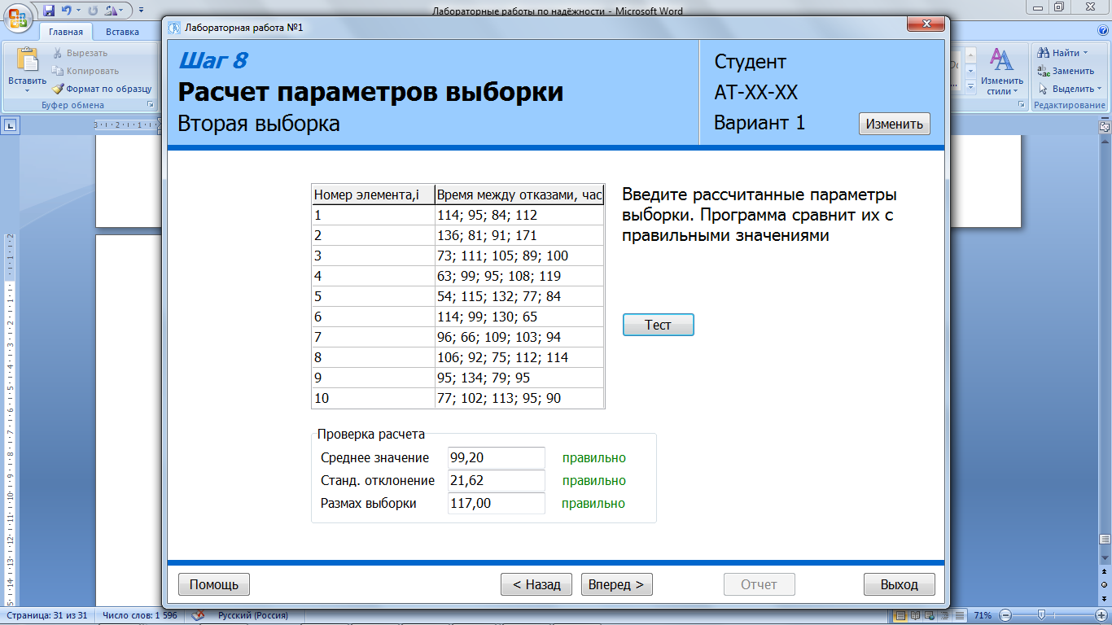Viewport: 1112px width, 625px height.
Task: Click the Вставить paste icon
Action: point(28,59)
